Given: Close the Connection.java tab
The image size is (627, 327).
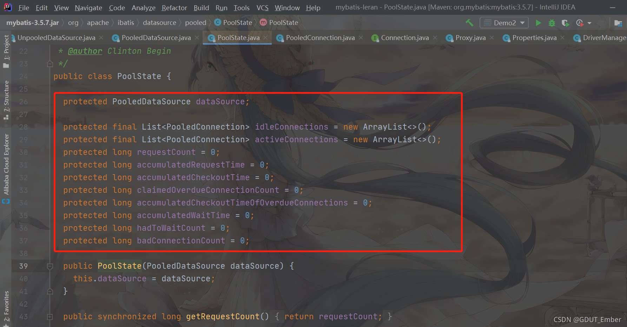Looking at the screenshot, I should coord(435,38).
